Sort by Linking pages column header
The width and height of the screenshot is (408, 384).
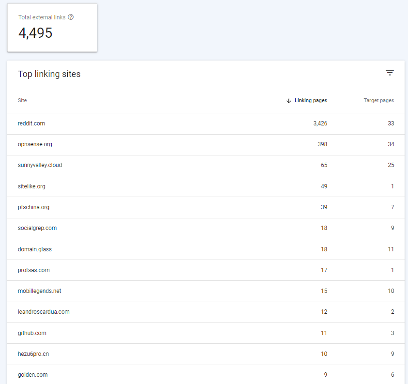(311, 101)
